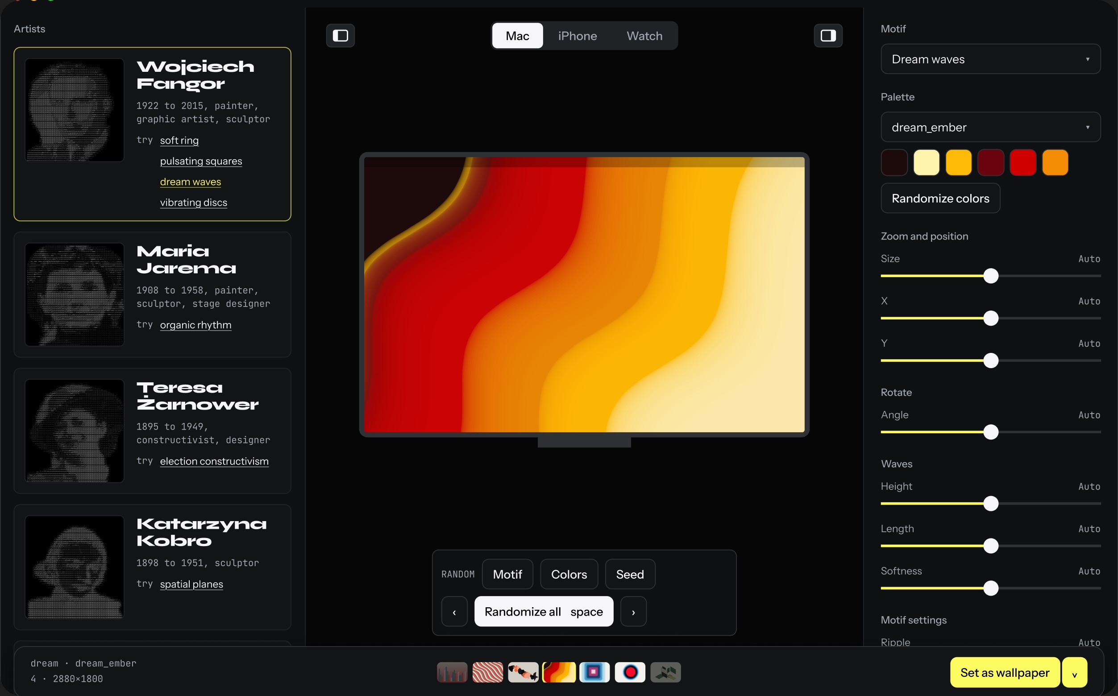Image resolution: width=1118 pixels, height=696 pixels.
Task: Open the scattered shapes history thumbnail
Action: [523, 672]
